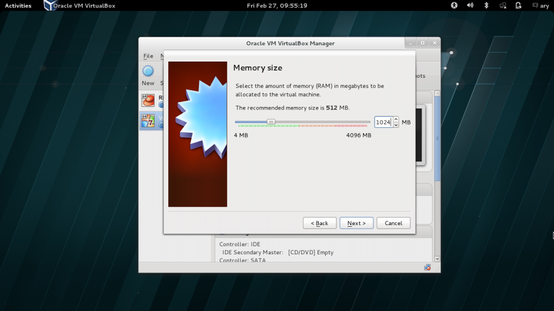Click the '4096 MB' maximum label
The width and height of the screenshot is (554, 311).
point(359,135)
